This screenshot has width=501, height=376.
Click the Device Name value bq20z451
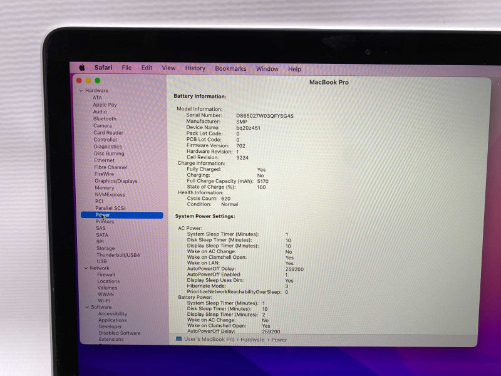[x=248, y=128]
